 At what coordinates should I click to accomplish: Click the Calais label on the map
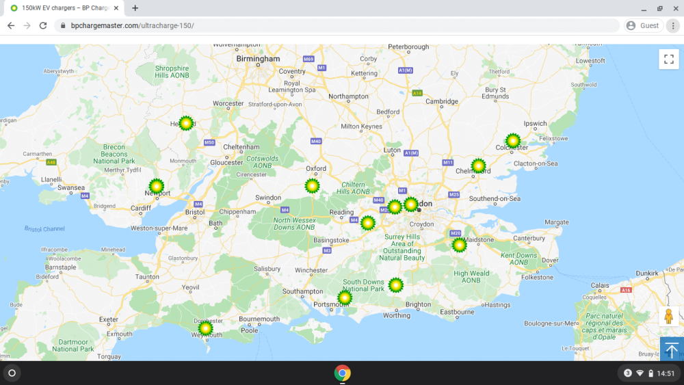point(600,285)
